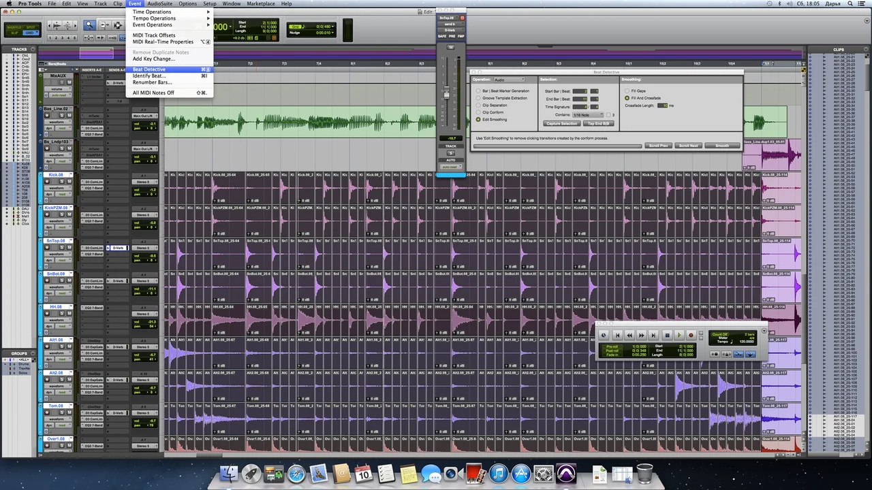Open the AudioSuite menu in menu bar
This screenshot has width=872, height=490.
(x=160, y=3)
